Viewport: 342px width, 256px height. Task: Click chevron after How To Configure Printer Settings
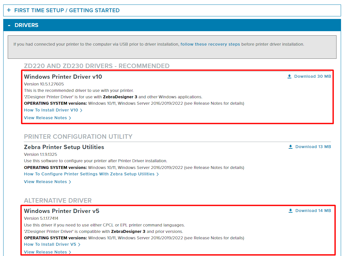[x=158, y=174]
